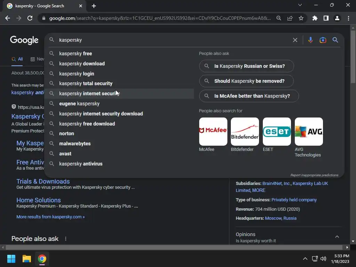Image resolution: width=356 pixels, height=267 pixels.
Task: Switch to the All results tab
Action: (17, 59)
